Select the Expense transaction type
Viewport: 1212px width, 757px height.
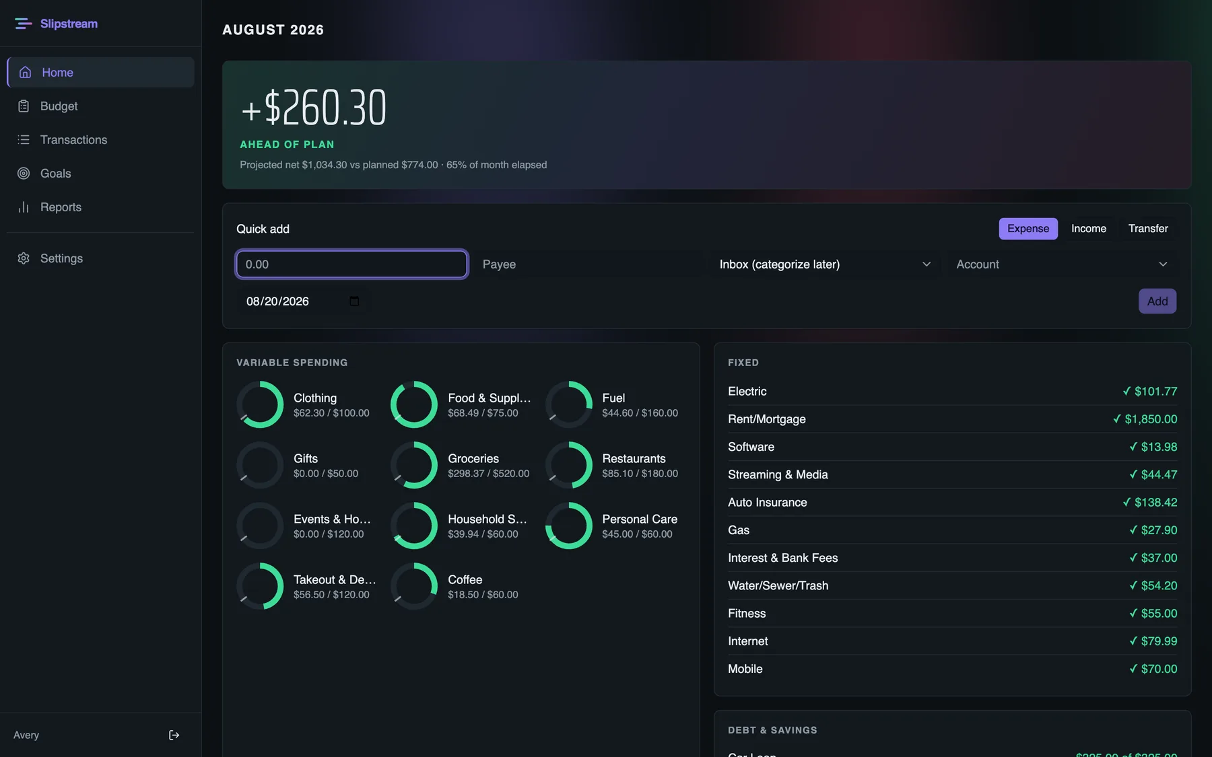click(1028, 228)
